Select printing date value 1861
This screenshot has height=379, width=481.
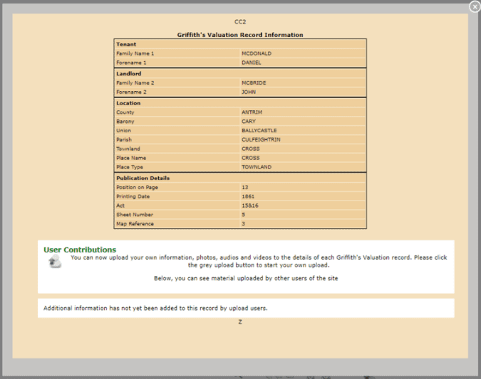tap(248, 196)
